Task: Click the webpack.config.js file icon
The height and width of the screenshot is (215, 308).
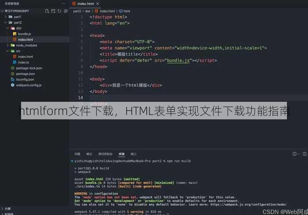Action: click(13, 85)
